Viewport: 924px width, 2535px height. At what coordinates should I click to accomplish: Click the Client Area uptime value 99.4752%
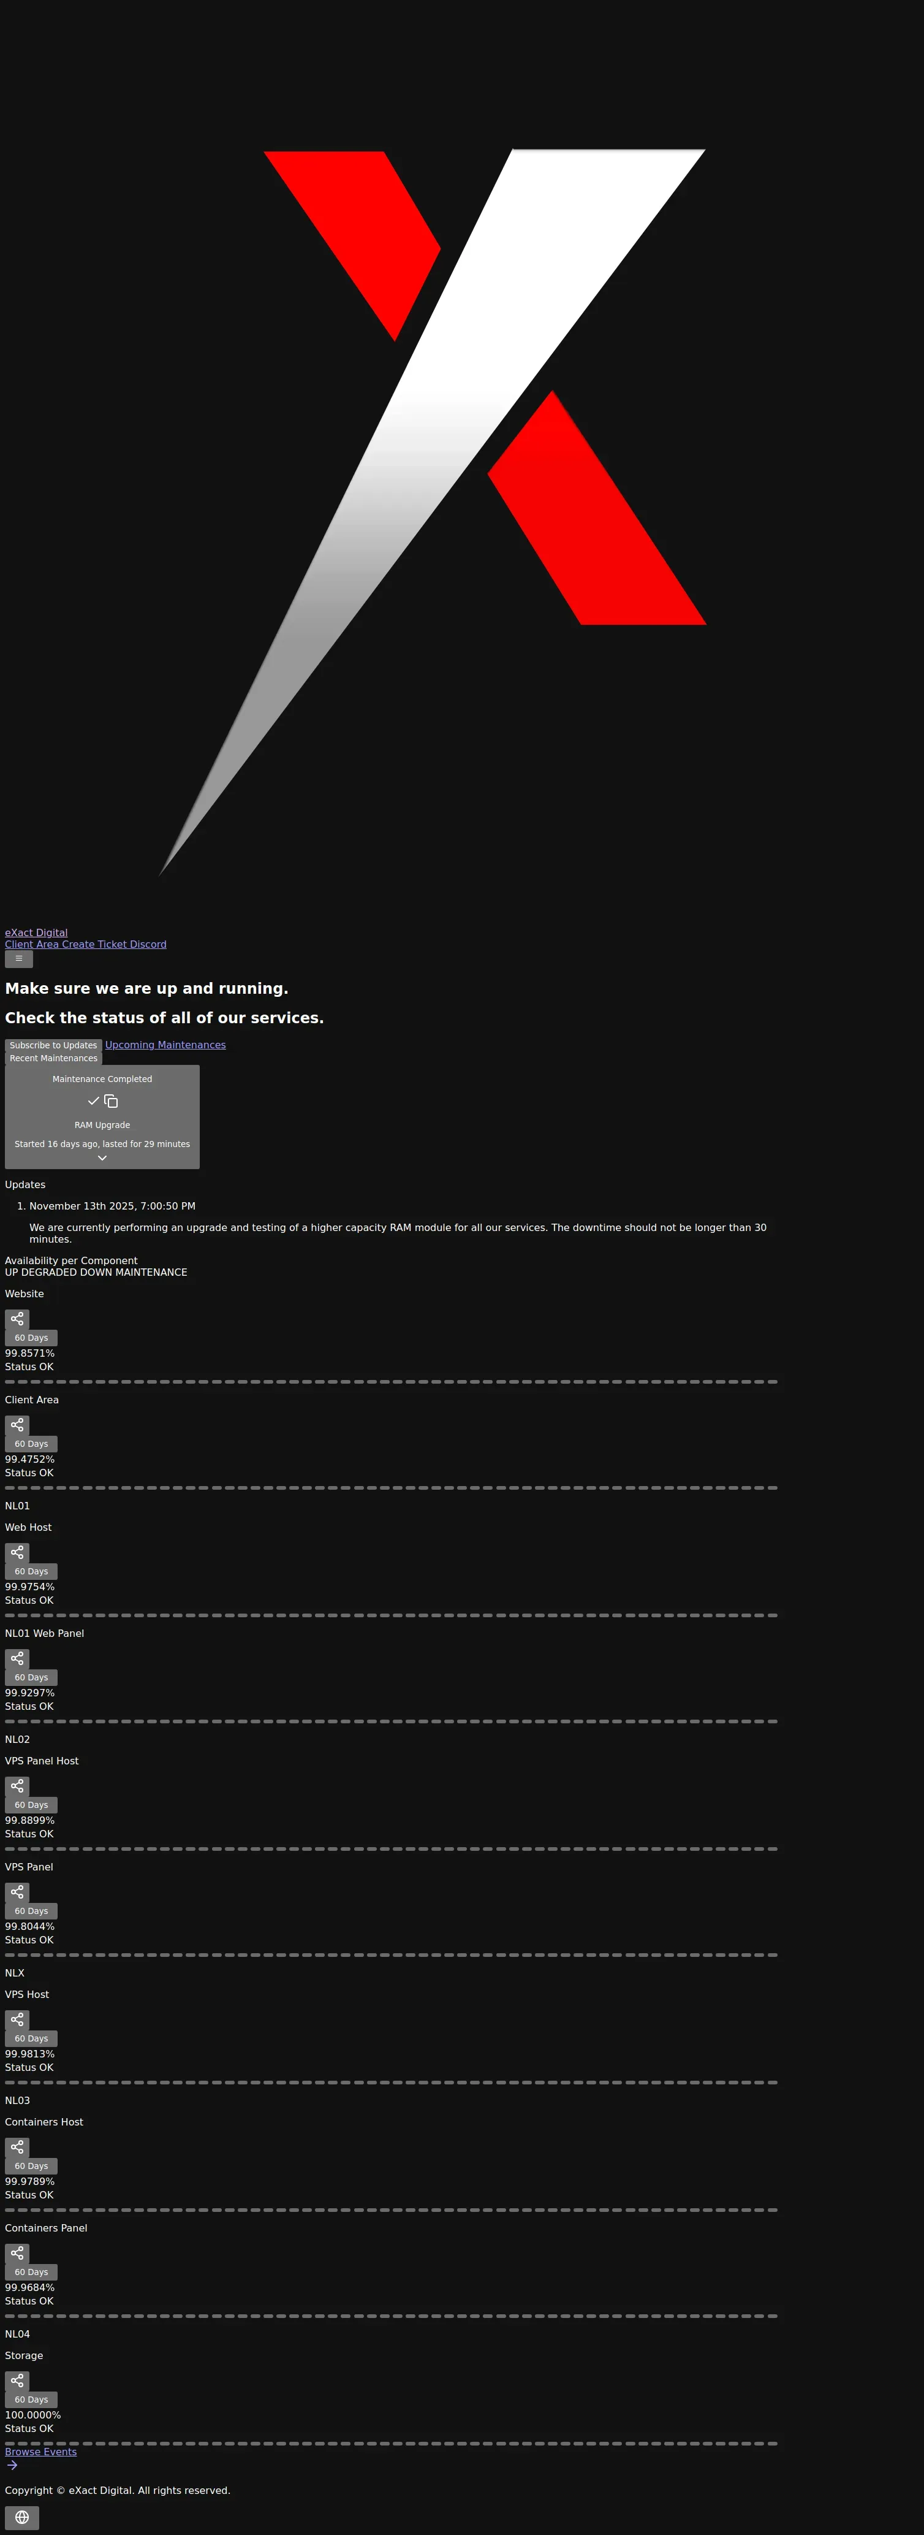tap(29, 1460)
